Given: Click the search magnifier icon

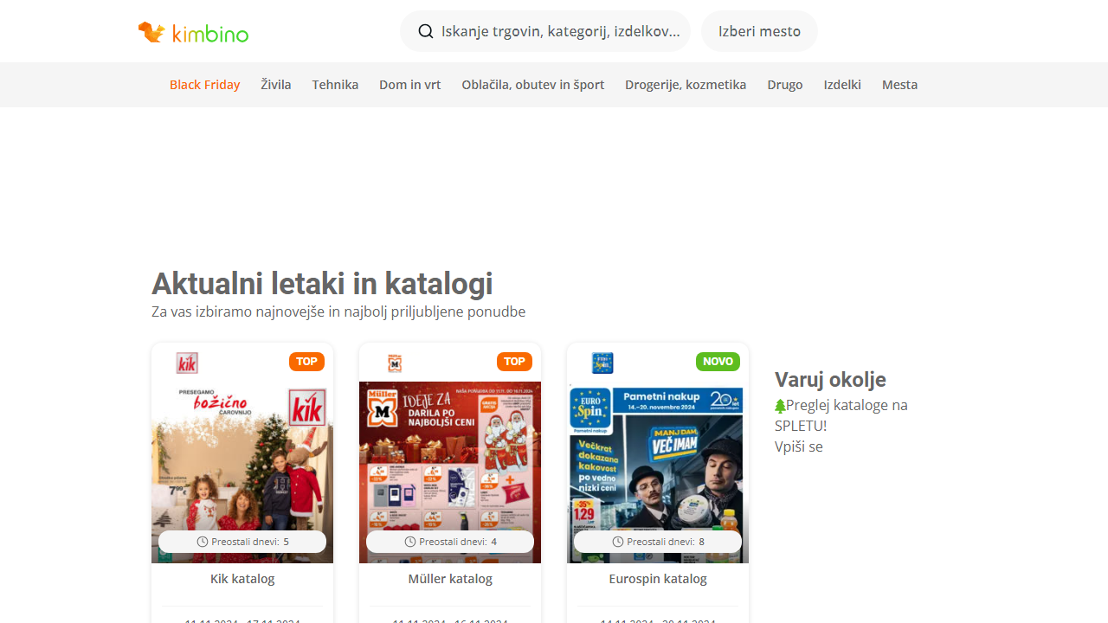Looking at the screenshot, I should [x=425, y=31].
